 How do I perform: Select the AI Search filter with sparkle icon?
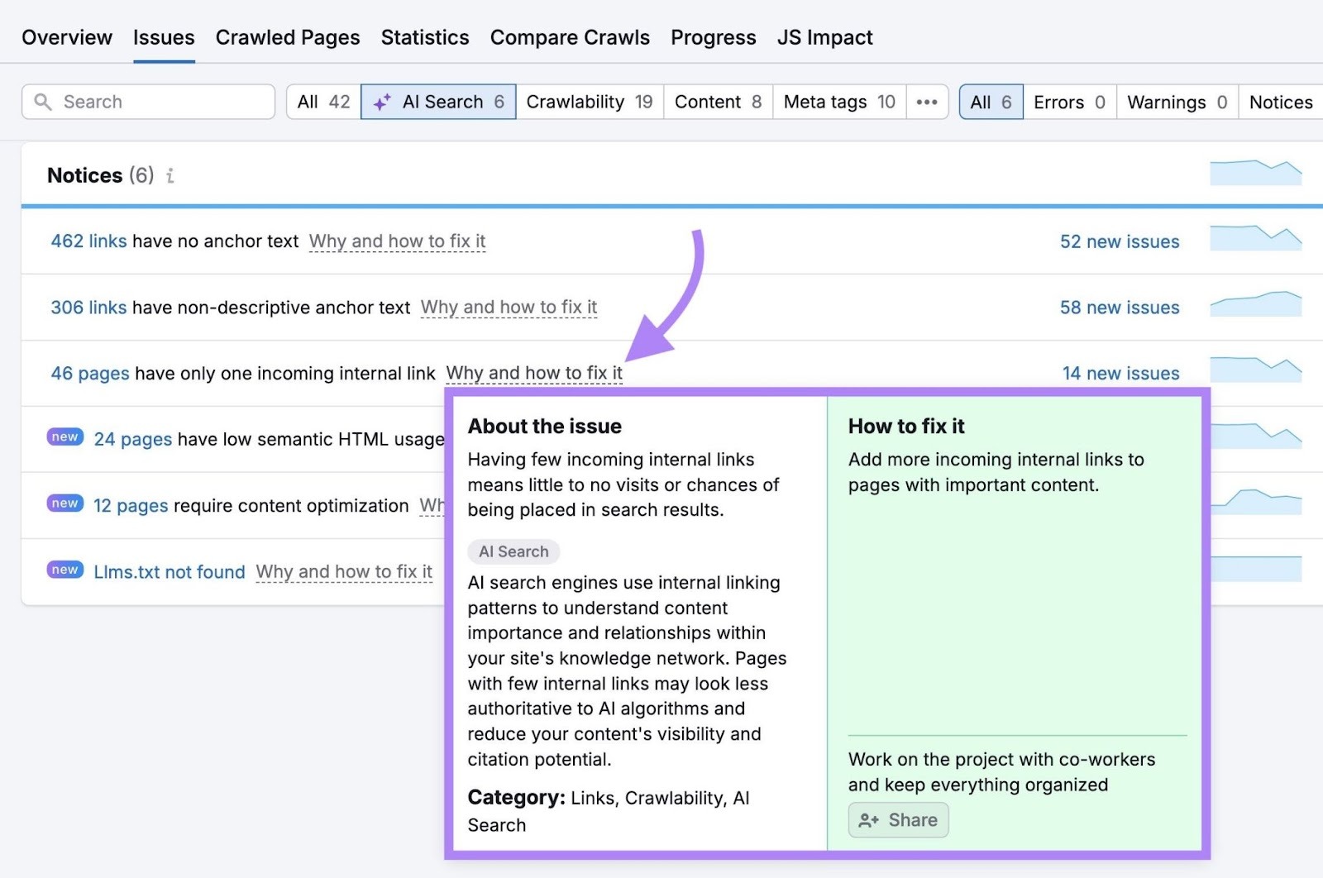tap(437, 102)
